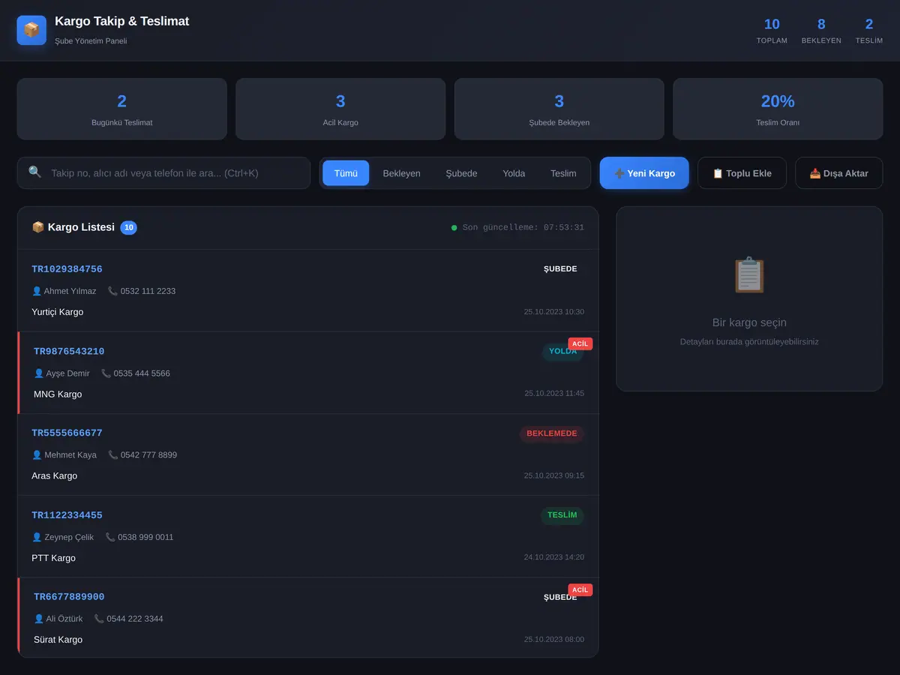Click the TESLİM status badge
The image size is (900, 675).
(x=562, y=515)
